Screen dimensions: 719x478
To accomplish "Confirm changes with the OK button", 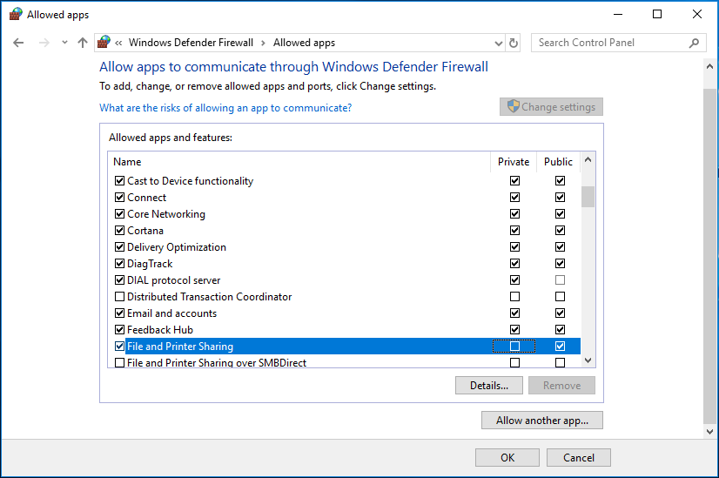I will click(507, 457).
